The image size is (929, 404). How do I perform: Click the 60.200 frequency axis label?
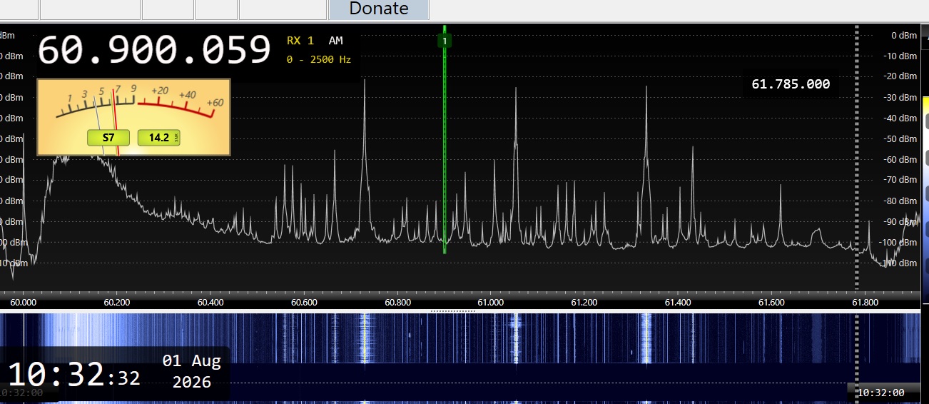117,303
